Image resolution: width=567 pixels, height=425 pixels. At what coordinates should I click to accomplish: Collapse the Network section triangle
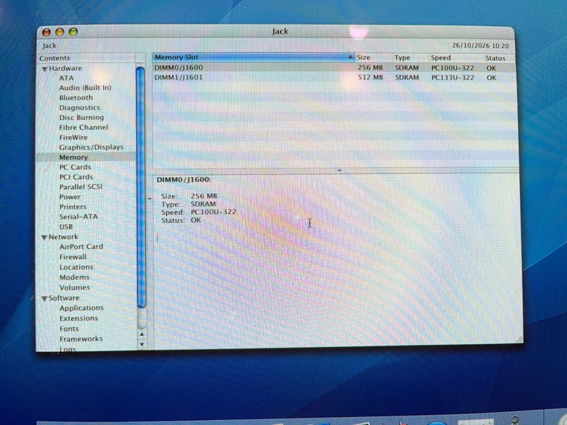click(44, 238)
